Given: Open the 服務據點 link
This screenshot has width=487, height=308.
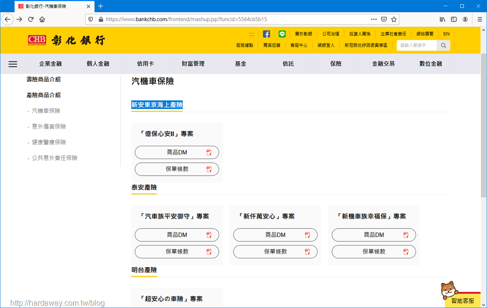Looking at the screenshot, I should (245, 45).
